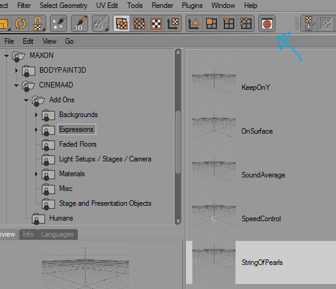This screenshot has width=336, height=289.
Task: Select the MAXON library entry
Action: tap(41, 55)
